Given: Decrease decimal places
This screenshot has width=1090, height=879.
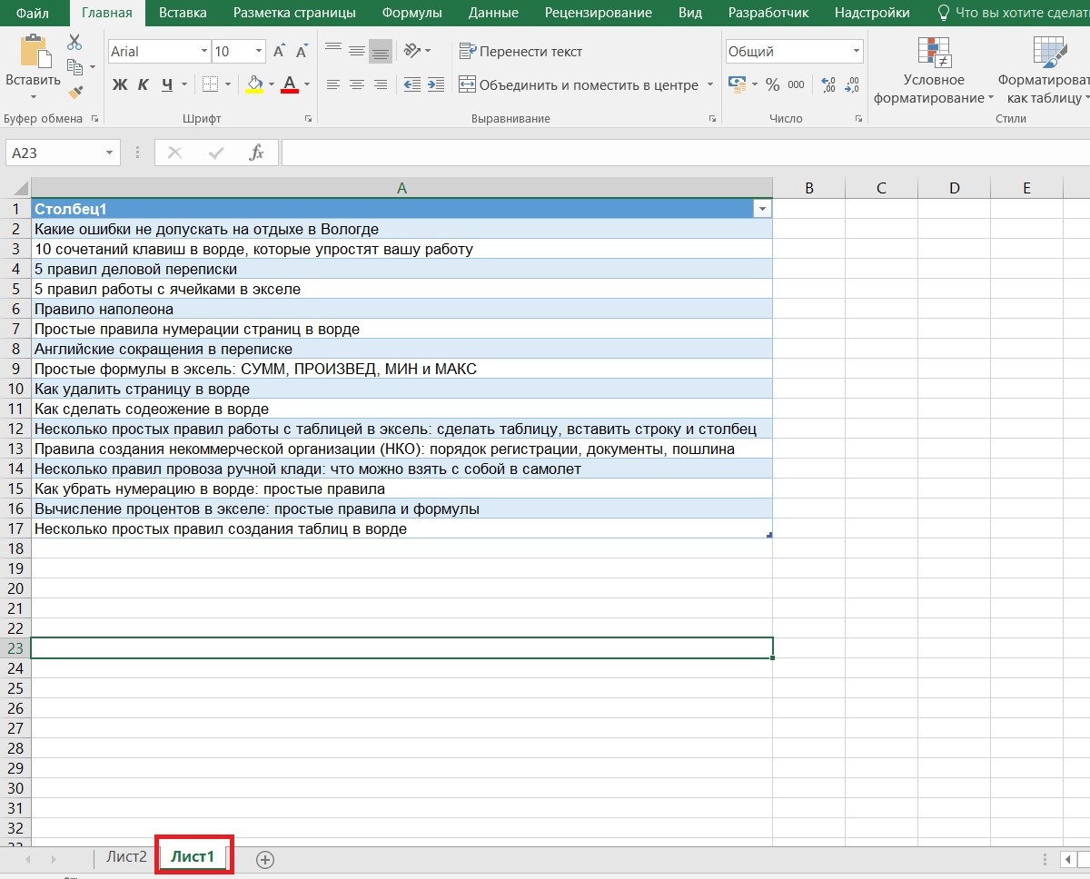Looking at the screenshot, I should tap(852, 84).
